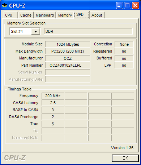
Task: Click the Max Bandwidth label
Action: point(29,51)
